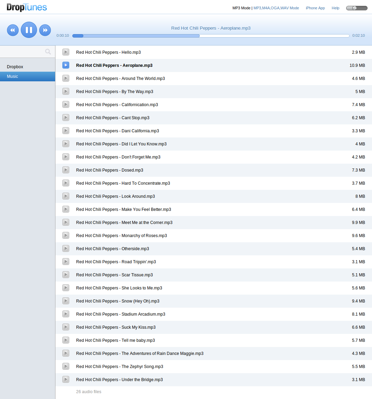Open the iPhone App link
Screen dimensions: 372x399
click(x=315, y=8)
